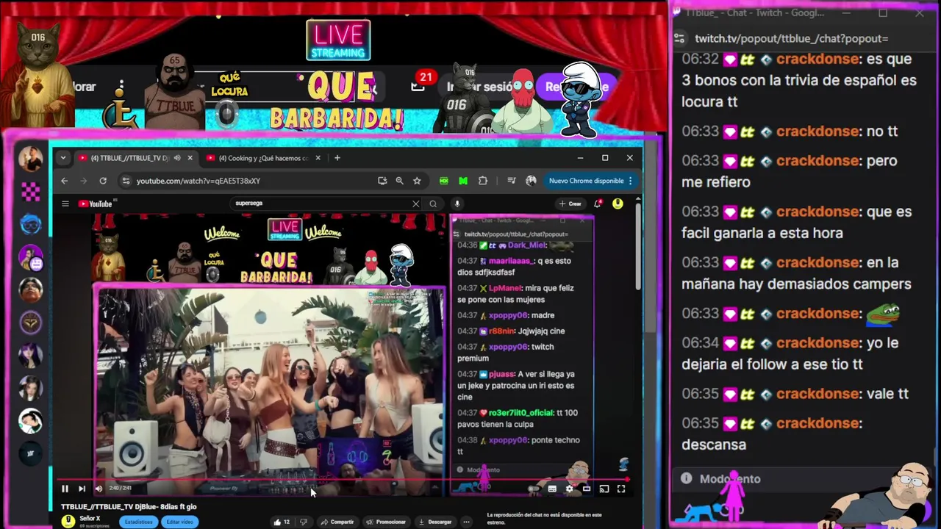Click 'Editar vídeo' button
Screen dimensions: 941x529
pyautogui.click(x=179, y=522)
